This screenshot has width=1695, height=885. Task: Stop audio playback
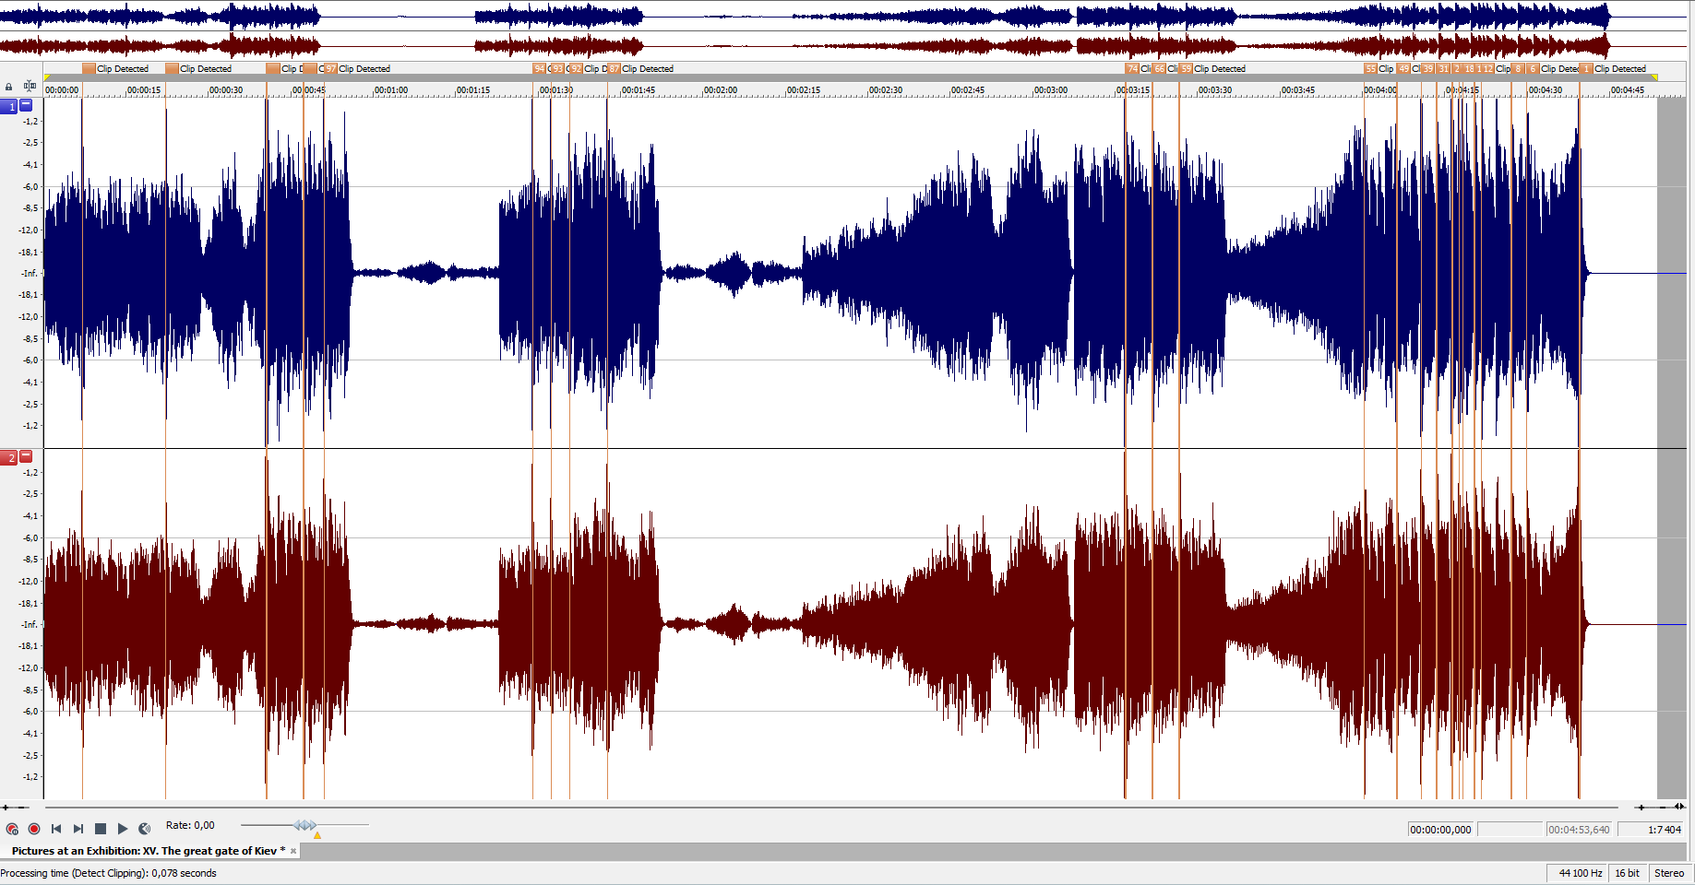point(101,829)
